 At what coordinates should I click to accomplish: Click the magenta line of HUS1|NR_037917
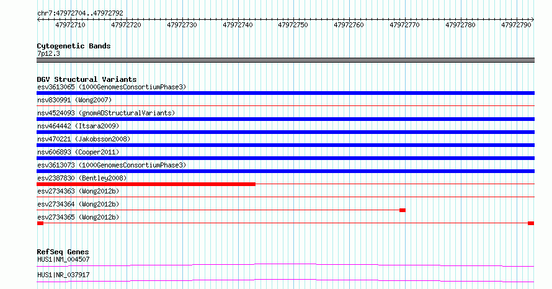[285, 280]
